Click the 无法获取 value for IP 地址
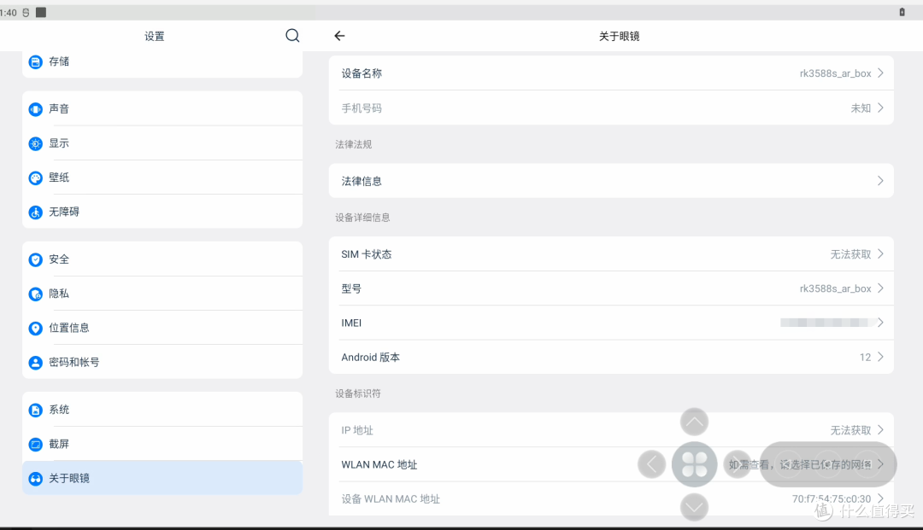Viewport: 923px width, 530px height. click(850, 430)
